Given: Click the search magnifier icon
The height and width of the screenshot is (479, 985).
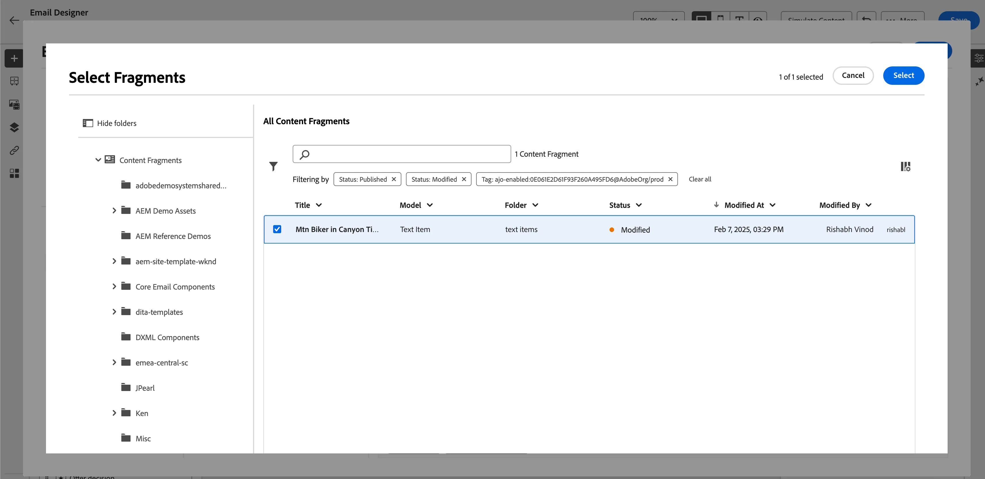Looking at the screenshot, I should pos(304,154).
